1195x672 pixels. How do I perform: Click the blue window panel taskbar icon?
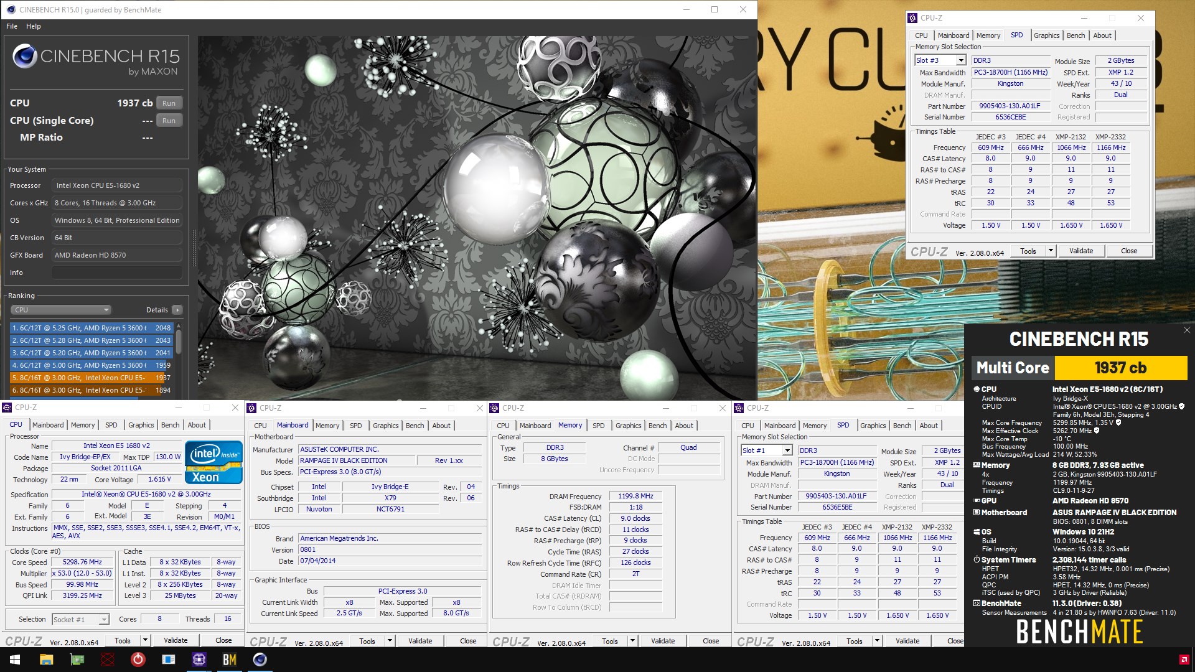click(169, 660)
